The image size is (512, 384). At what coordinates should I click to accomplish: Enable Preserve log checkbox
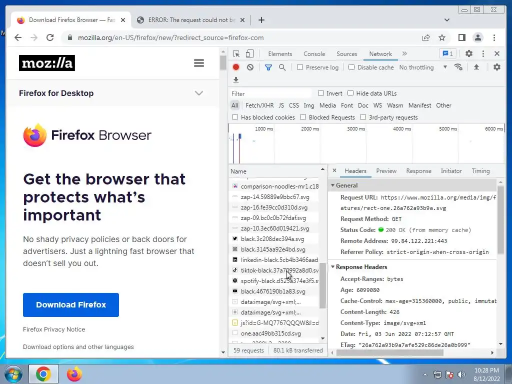(x=300, y=67)
